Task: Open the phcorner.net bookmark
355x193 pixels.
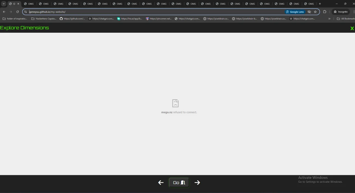Action: 159,19
